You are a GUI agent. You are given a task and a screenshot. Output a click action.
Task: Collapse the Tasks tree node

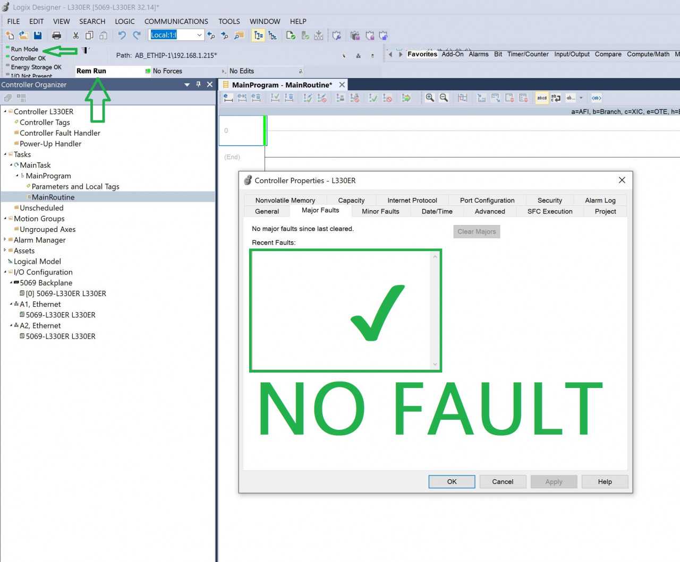5,154
